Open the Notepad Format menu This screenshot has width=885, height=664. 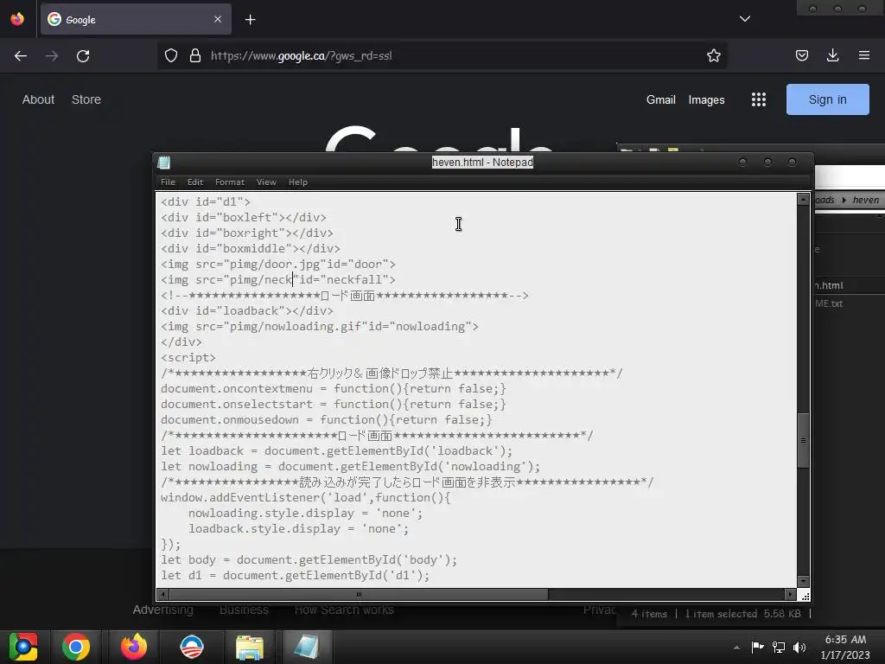[230, 182]
